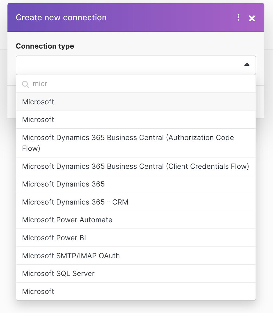Screen dimensions: 273x313
Task: Click the Connection type label
Action: (x=45, y=46)
